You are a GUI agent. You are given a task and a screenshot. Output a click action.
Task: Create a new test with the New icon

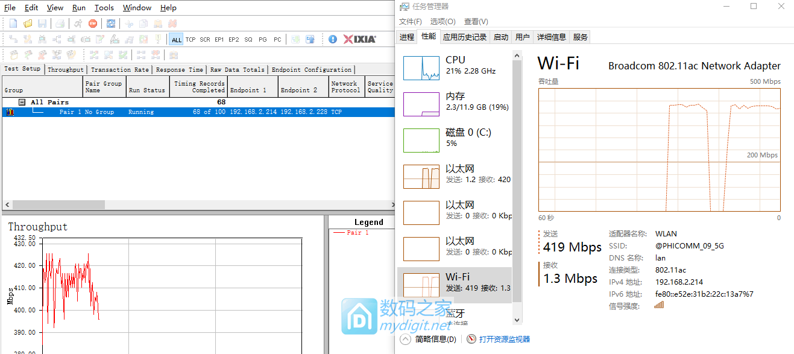pos(13,24)
